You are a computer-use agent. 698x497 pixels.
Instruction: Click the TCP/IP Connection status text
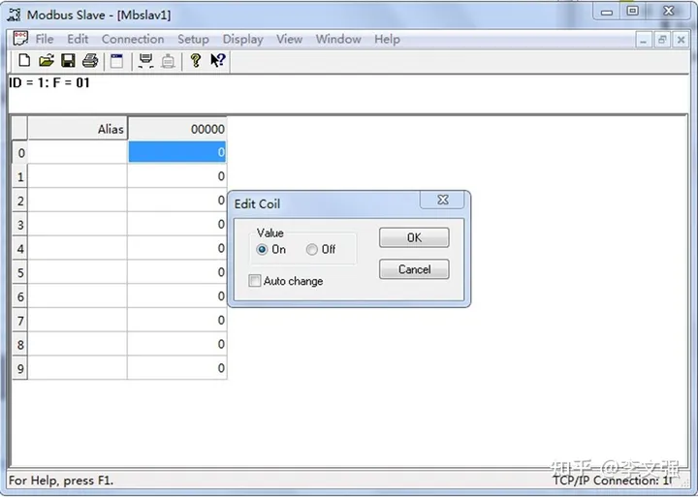(x=613, y=481)
